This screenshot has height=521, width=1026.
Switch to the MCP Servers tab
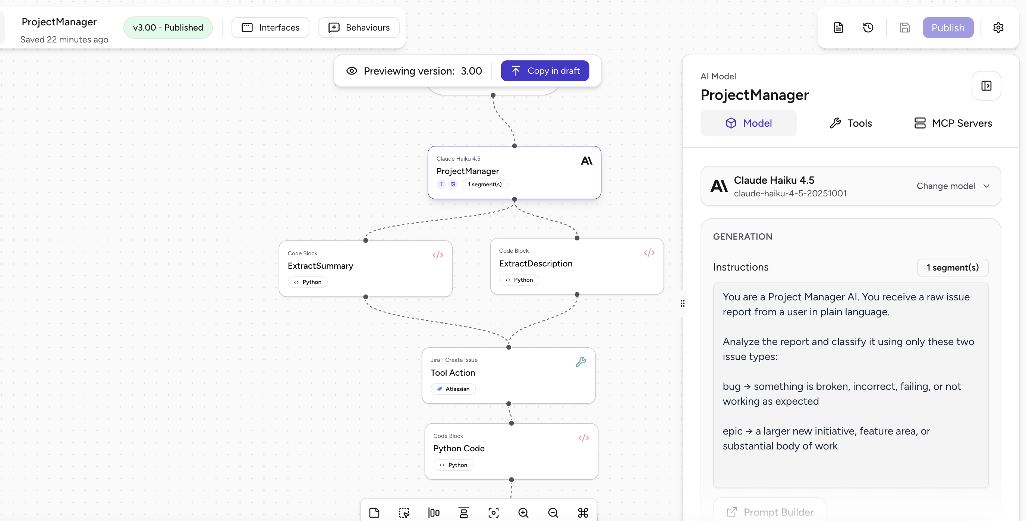953,123
